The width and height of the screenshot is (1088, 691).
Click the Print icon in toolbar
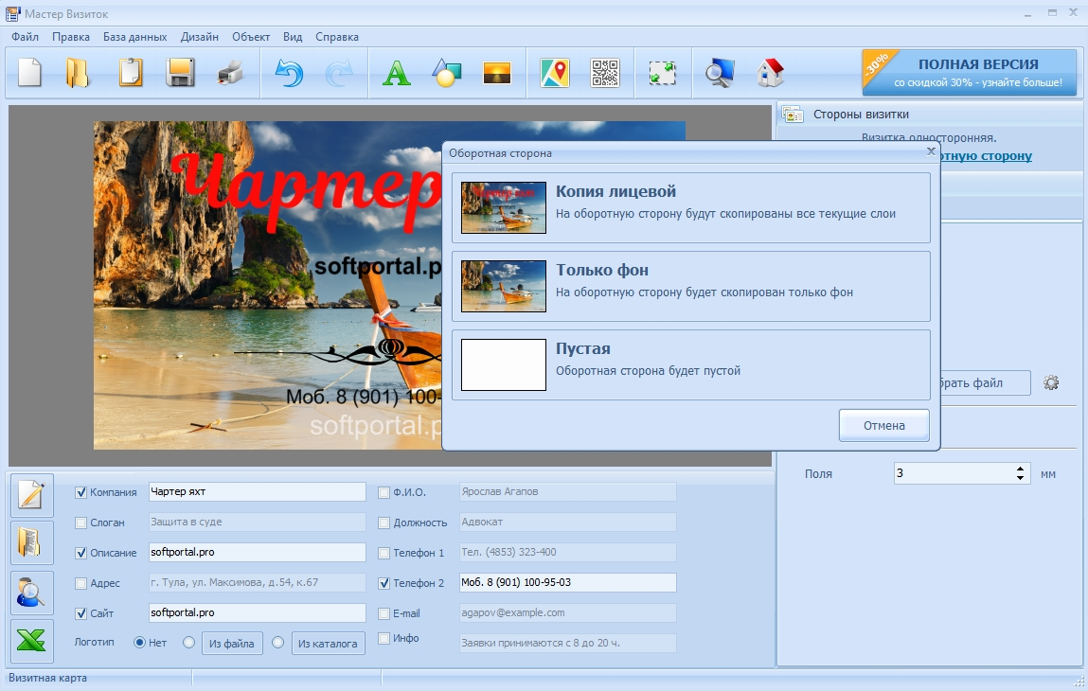230,73
